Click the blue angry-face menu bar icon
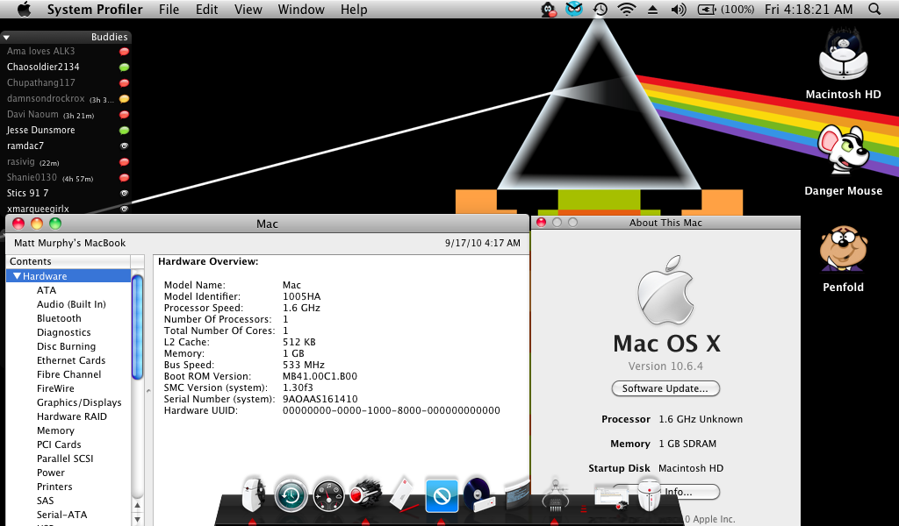 pyautogui.click(x=574, y=9)
